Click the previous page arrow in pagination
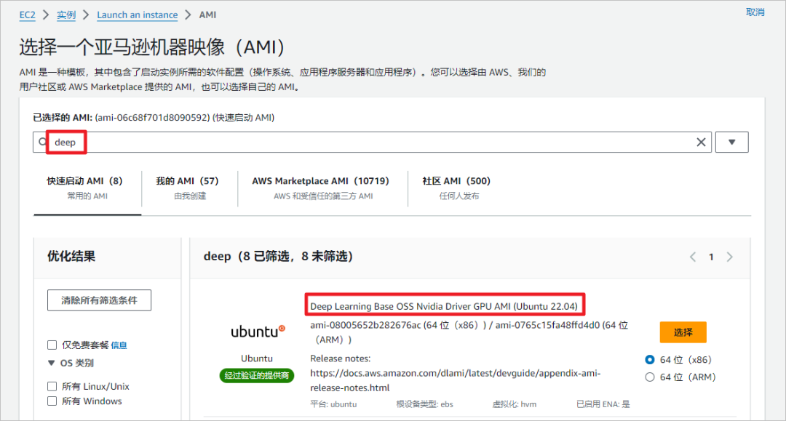The image size is (786, 421). click(692, 257)
